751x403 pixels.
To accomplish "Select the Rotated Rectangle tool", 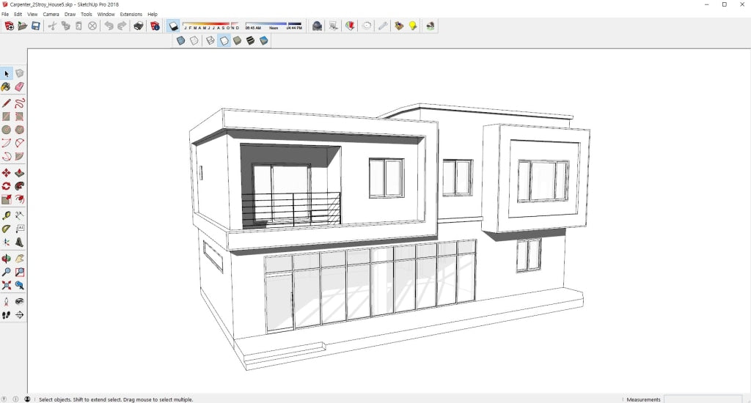I will pos(20,117).
